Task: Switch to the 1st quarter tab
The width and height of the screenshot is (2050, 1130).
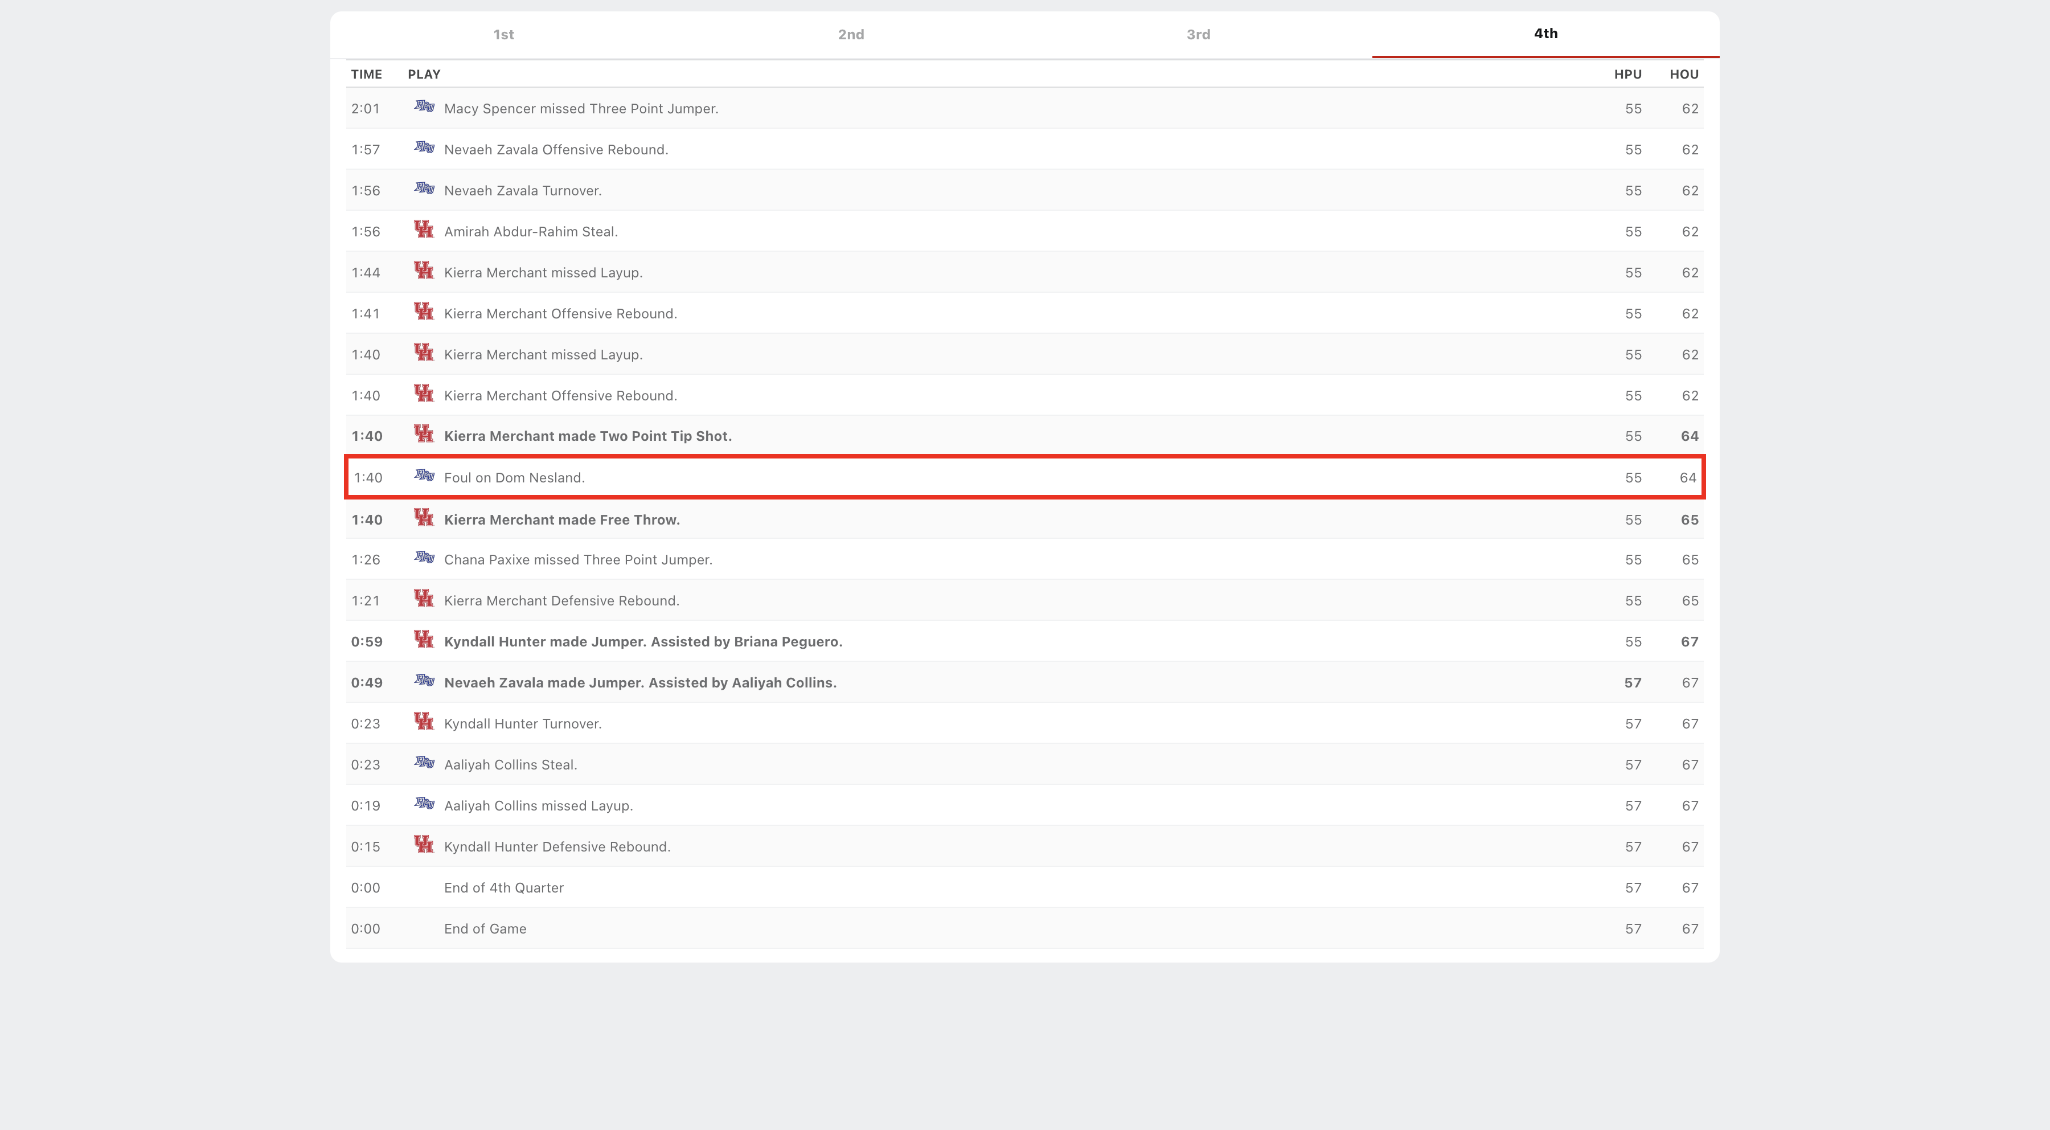Action: coord(503,34)
